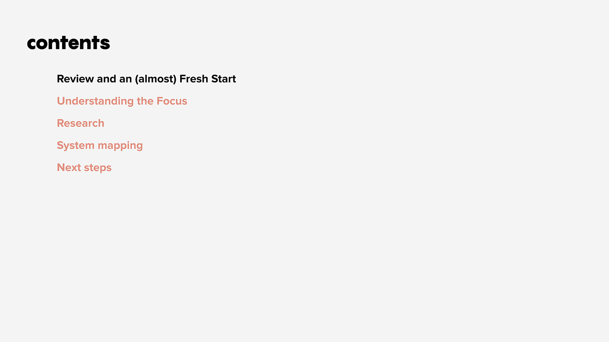Open "Review and an (almost) Fresh Start" section
The image size is (609, 342).
pyautogui.click(x=146, y=79)
